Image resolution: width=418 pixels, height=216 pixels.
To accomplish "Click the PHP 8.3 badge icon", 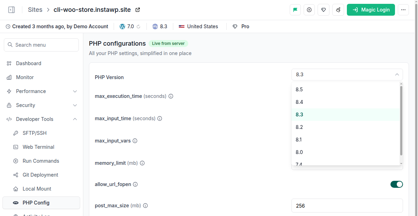I will click(x=155, y=26).
